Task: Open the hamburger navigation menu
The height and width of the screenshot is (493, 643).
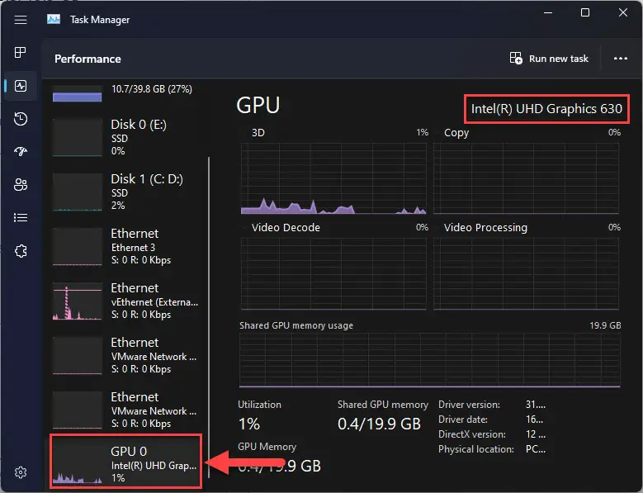Action: click(x=21, y=20)
